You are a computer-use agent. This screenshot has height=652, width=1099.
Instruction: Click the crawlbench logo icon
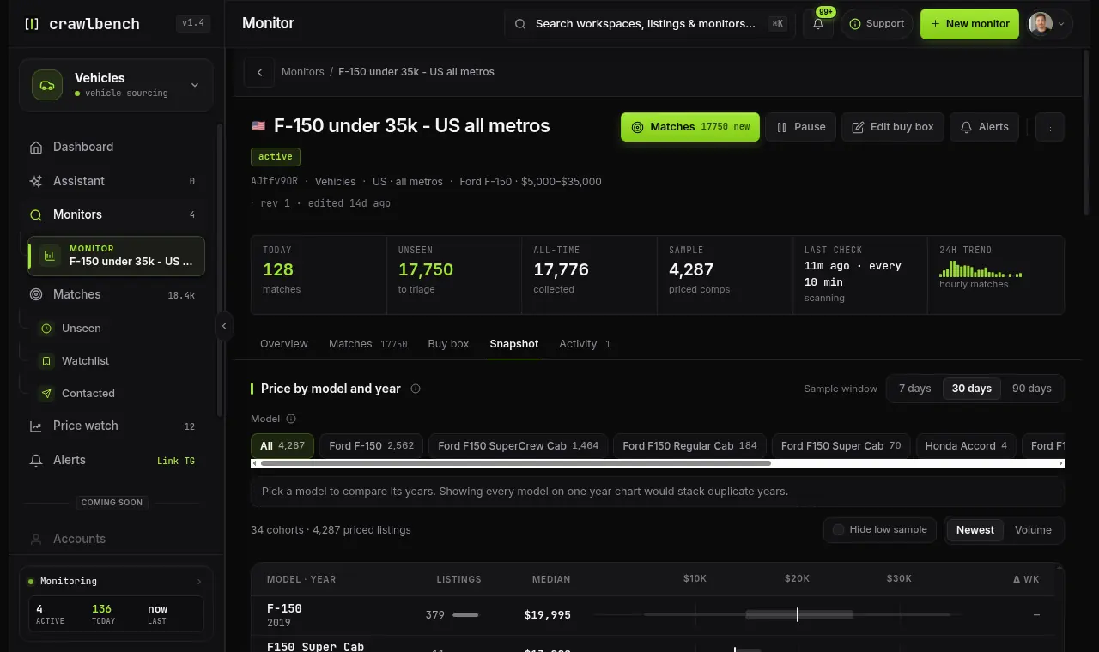[32, 24]
